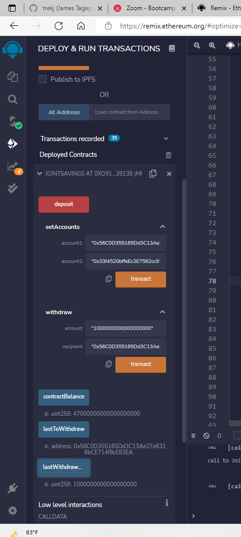Open the weather widget on taskbar
This screenshot has height=537, width=241.
pos(23,532)
